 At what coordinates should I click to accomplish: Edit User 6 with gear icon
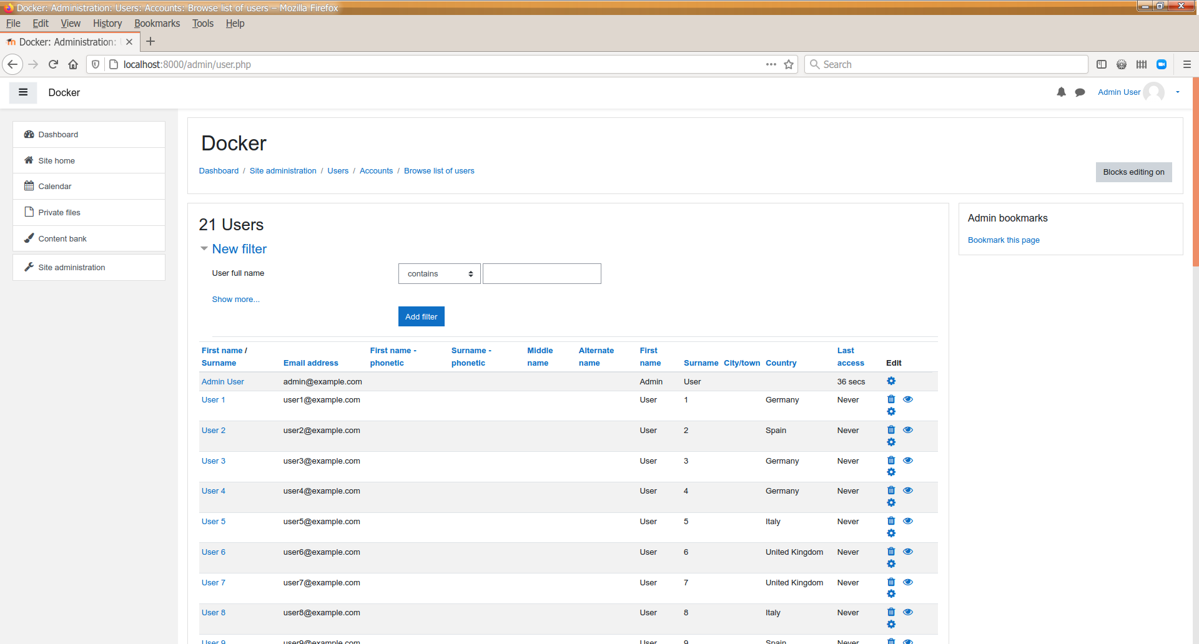891,564
